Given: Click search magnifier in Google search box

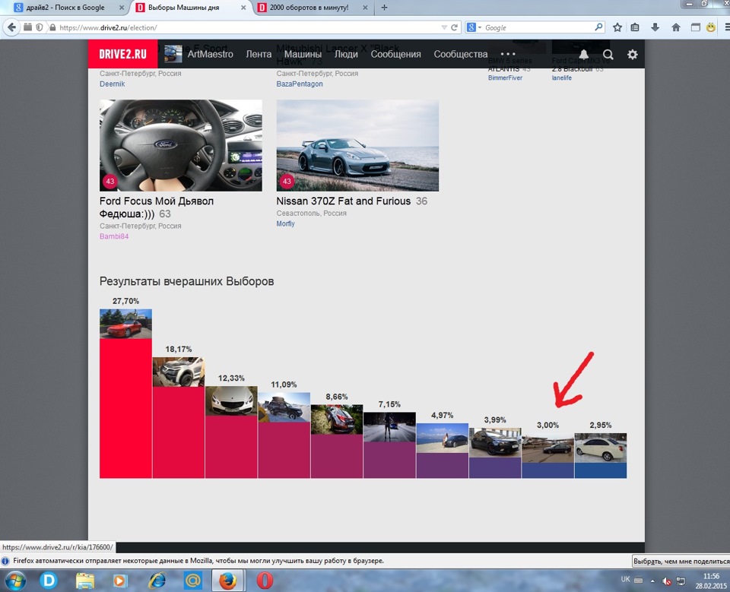Looking at the screenshot, I should click(x=598, y=27).
